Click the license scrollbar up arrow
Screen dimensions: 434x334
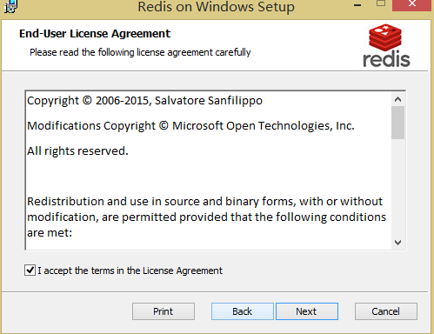(397, 99)
